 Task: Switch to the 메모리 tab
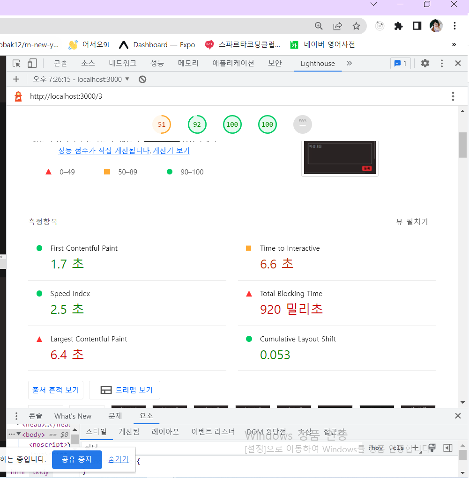click(x=188, y=64)
